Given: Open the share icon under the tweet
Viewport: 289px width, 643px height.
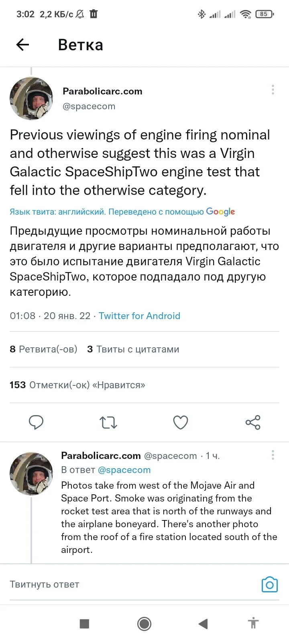Looking at the screenshot, I should [x=253, y=422].
